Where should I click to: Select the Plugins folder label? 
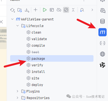[33, 91]
